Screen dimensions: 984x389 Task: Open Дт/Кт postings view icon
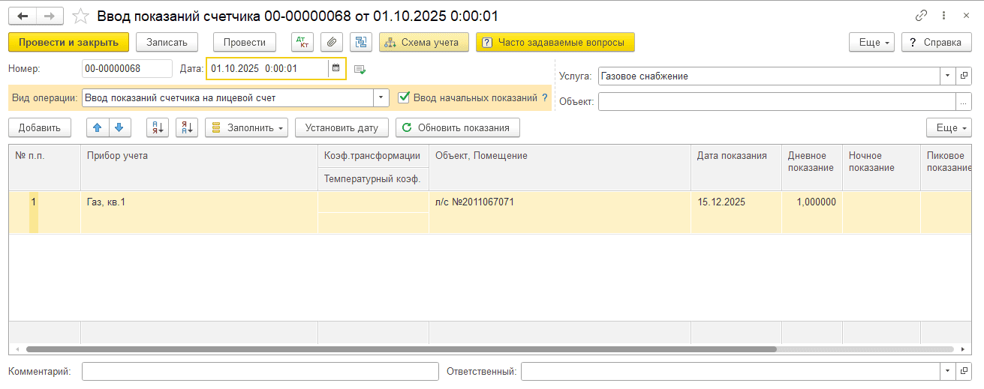point(302,42)
